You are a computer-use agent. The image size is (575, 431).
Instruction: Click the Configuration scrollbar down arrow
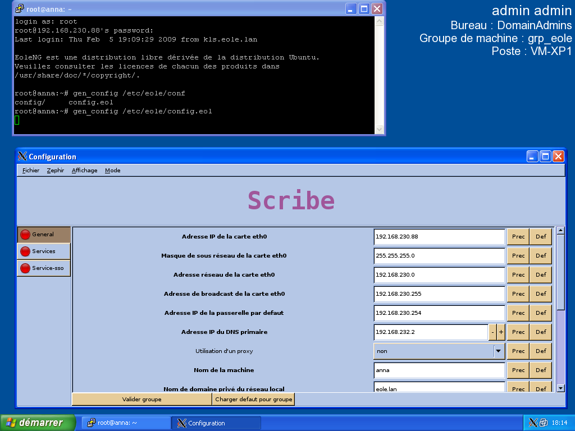(x=560, y=388)
